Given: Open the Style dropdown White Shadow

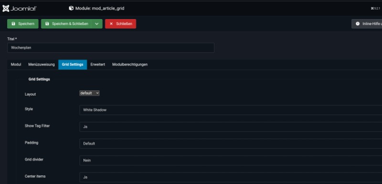Looking at the screenshot, I should tap(231, 110).
